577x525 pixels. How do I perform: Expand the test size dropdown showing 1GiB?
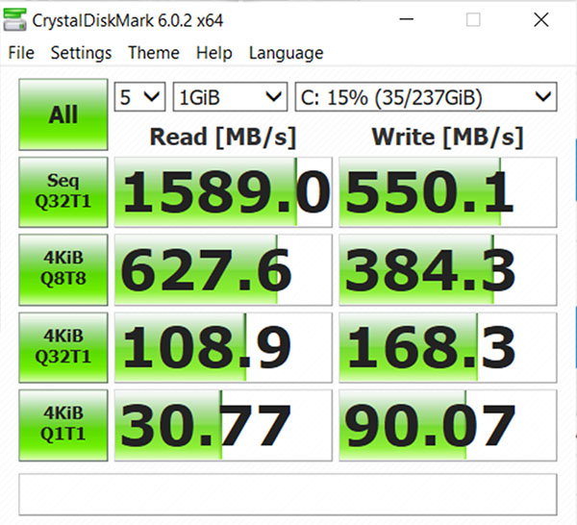[231, 97]
